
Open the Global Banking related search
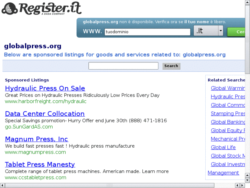click(x=228, y=122)
